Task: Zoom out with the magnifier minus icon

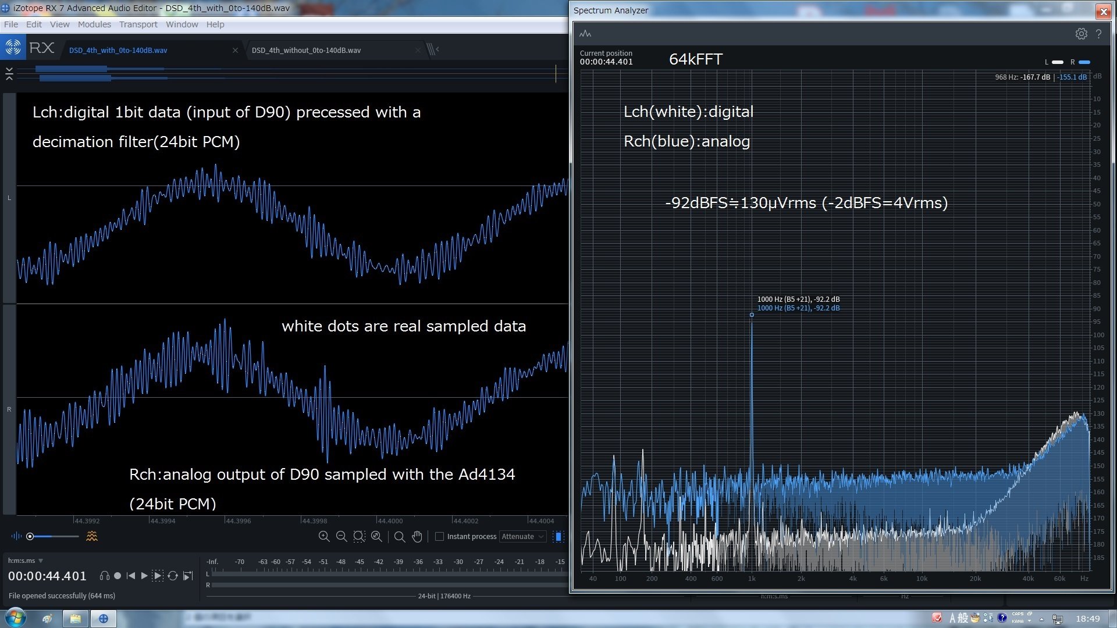Action: tap(341, 536)
